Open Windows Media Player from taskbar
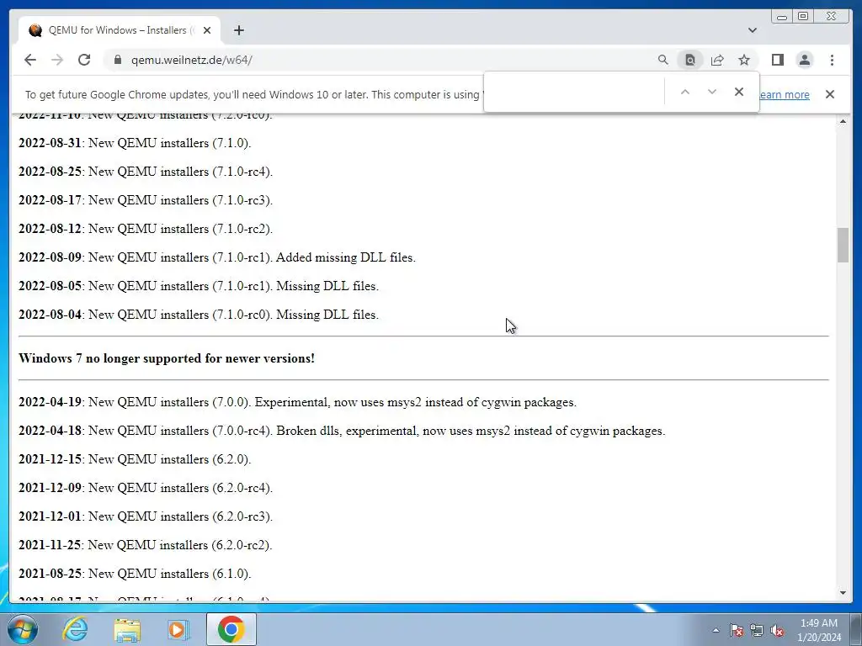The height and width of the screenshot is (646, 862). point(178,629)
